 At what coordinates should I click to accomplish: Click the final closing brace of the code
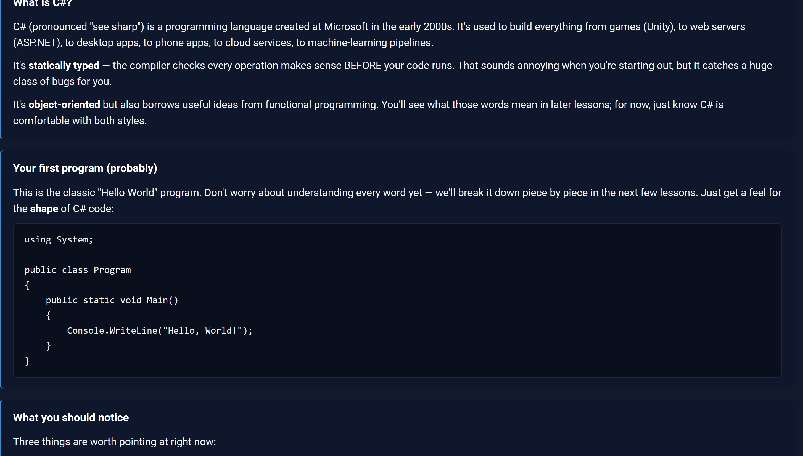tap(27, 361)
